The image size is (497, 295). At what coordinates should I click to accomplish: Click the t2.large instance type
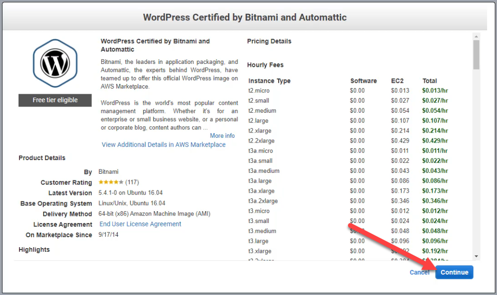pos(258,121)
